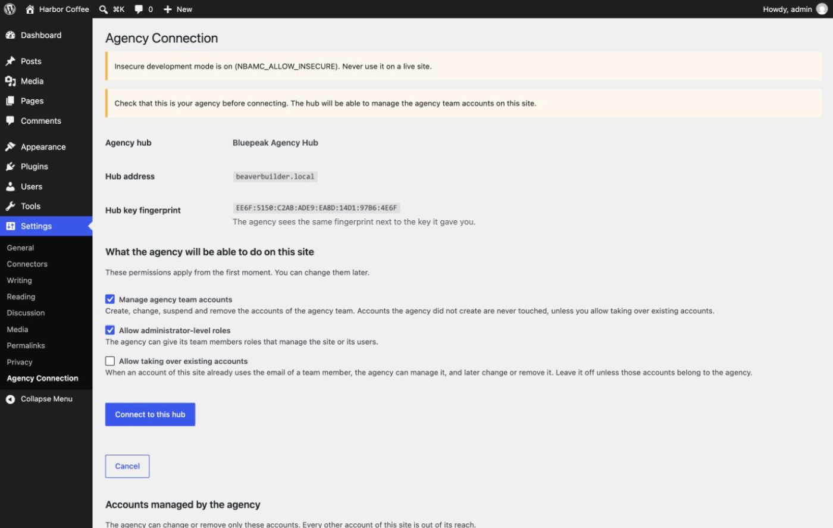
Task: Open the Connectors settings submenu item
Action: (x=27, y=264)
